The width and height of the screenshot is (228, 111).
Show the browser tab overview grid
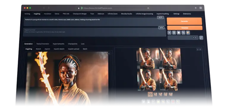[x=201, y=8]
